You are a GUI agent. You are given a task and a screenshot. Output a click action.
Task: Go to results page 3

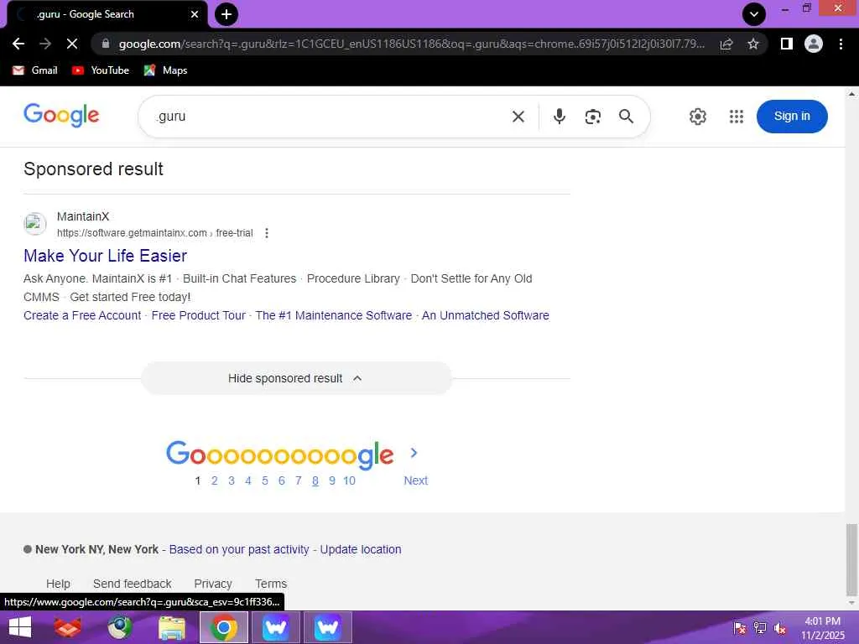coord(232,480)
